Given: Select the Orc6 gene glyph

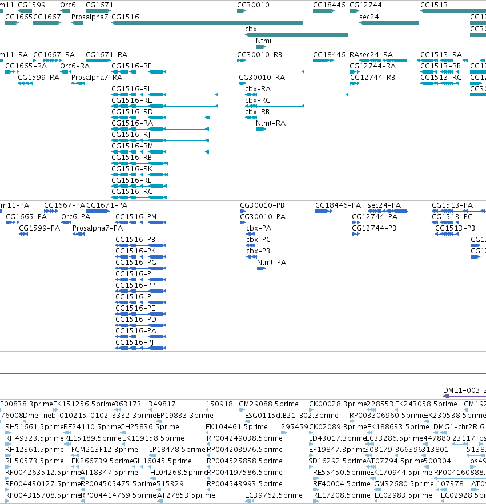Looking at the screenshot, I should coord(65,11).
